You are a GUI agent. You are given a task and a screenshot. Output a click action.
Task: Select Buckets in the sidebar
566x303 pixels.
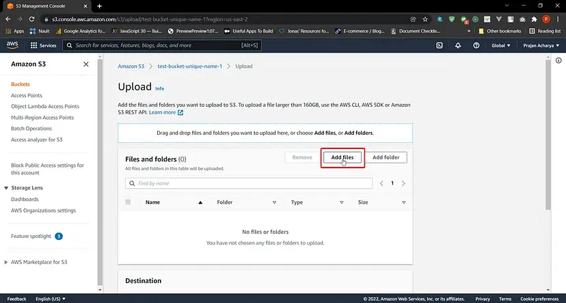tap(21, 84)
